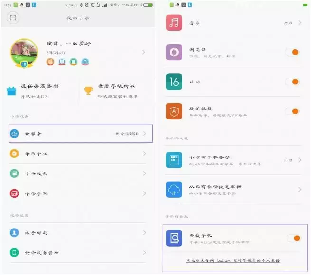
Task: Expand 小米钱包 via its chevron
Action: pos(145,174)
